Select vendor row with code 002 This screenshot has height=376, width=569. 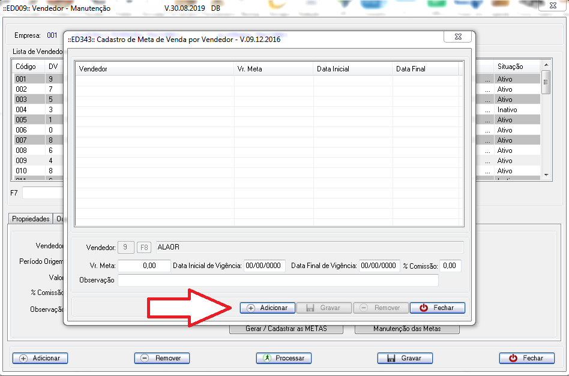click(x=22, y=89)
